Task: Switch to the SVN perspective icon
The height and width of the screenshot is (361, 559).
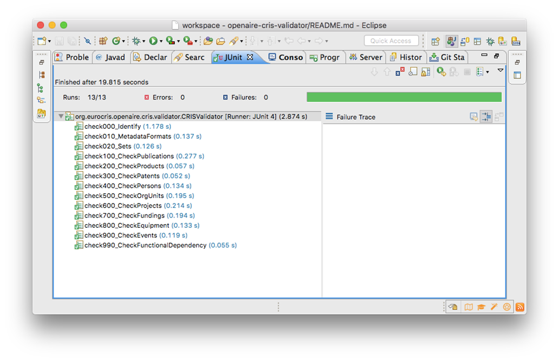Action: pos(516,41)
